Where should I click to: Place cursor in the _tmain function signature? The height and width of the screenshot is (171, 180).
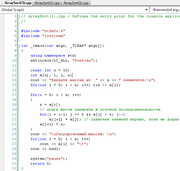63,46
